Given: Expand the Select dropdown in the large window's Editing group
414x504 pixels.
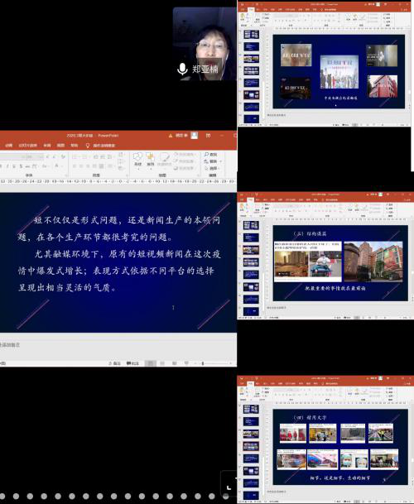Looking at the screenshot, I should click(221, 168).
